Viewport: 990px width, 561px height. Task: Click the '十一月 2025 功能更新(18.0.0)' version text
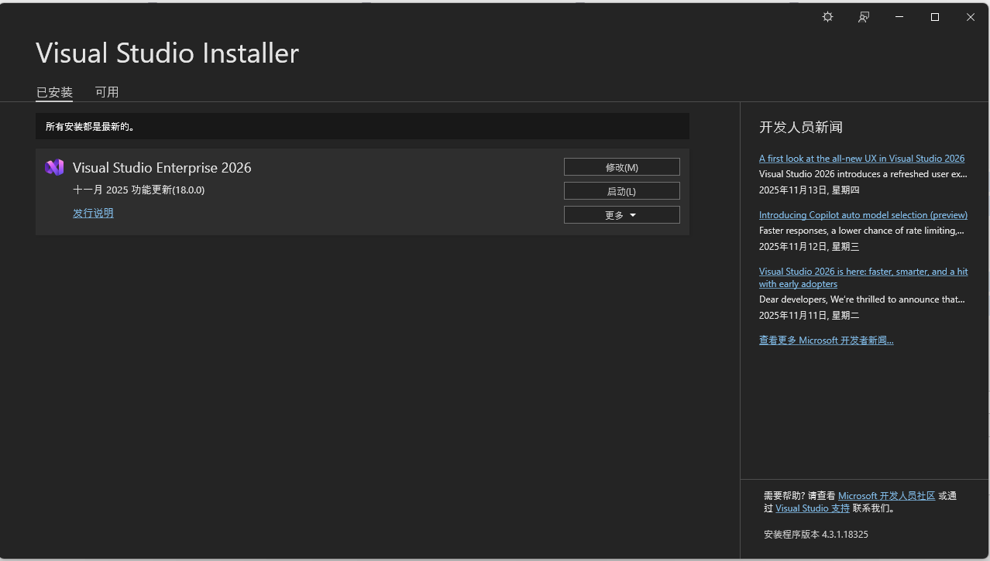[139, 190]
